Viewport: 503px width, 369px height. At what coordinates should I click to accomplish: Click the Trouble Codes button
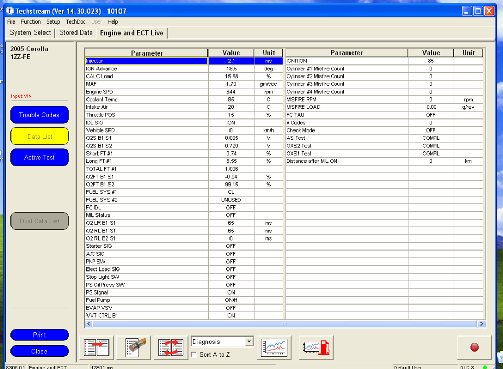point(39,115)
